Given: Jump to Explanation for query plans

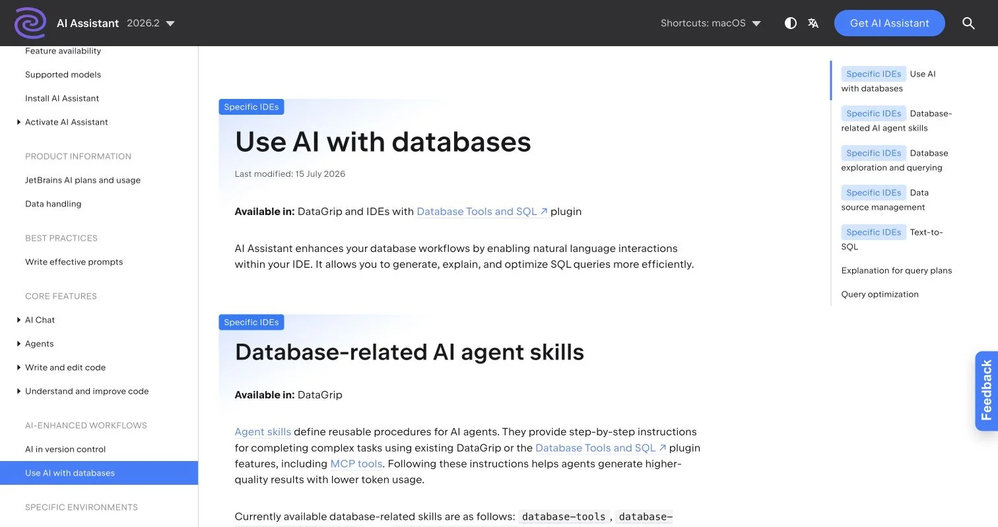Looking at the screenshot, I should point(896,270).
